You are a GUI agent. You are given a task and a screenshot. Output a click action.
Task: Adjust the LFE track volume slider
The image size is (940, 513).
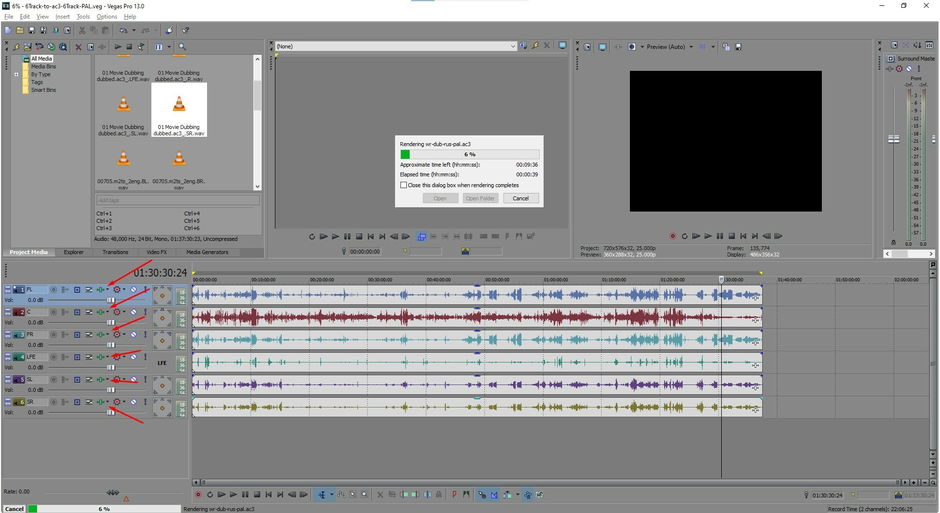point(111,367)
